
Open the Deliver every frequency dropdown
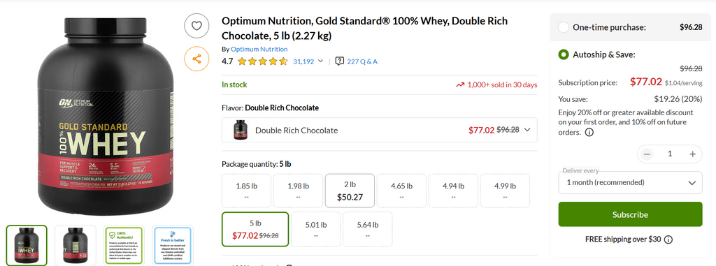click(x=630, y=182)
